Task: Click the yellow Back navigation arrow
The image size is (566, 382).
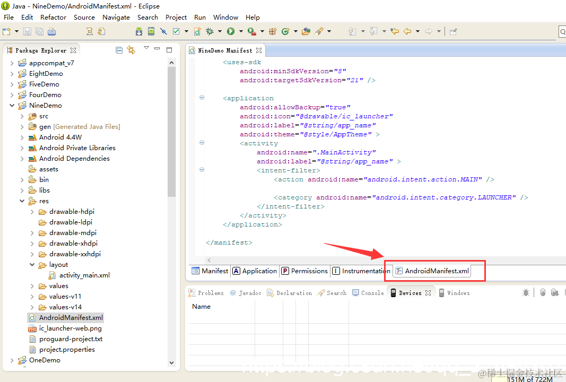Action: point(407,31)
